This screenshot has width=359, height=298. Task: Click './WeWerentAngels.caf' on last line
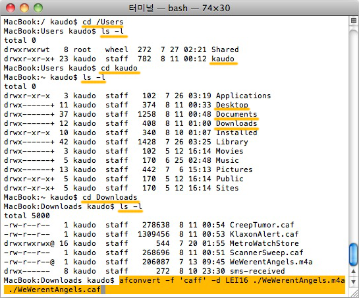55,289
